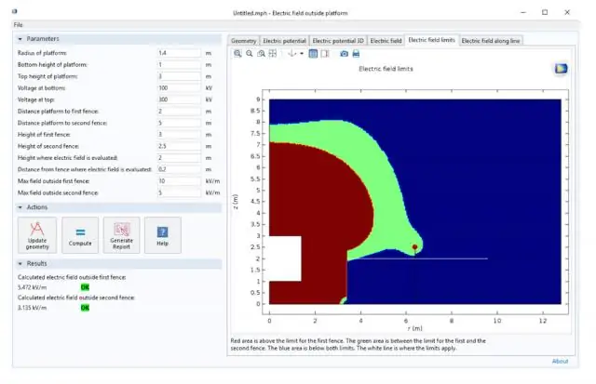Open the dropdown arrow beside axis orientation icon
This screenshot has height=384, width=596.
302,54
